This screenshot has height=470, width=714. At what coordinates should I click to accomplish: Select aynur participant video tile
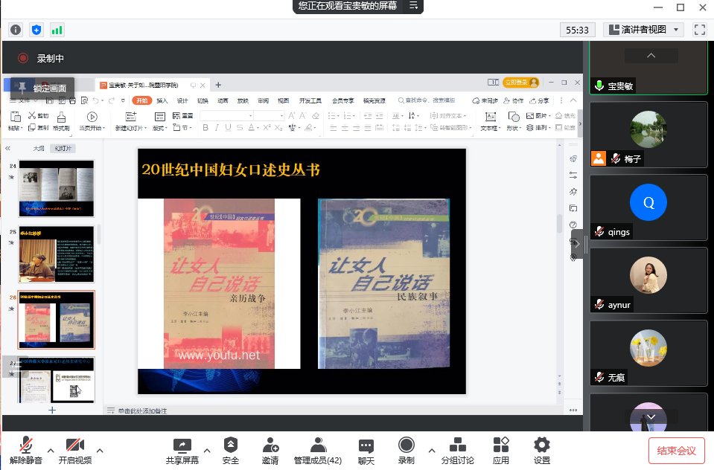(x=648, y=280)
